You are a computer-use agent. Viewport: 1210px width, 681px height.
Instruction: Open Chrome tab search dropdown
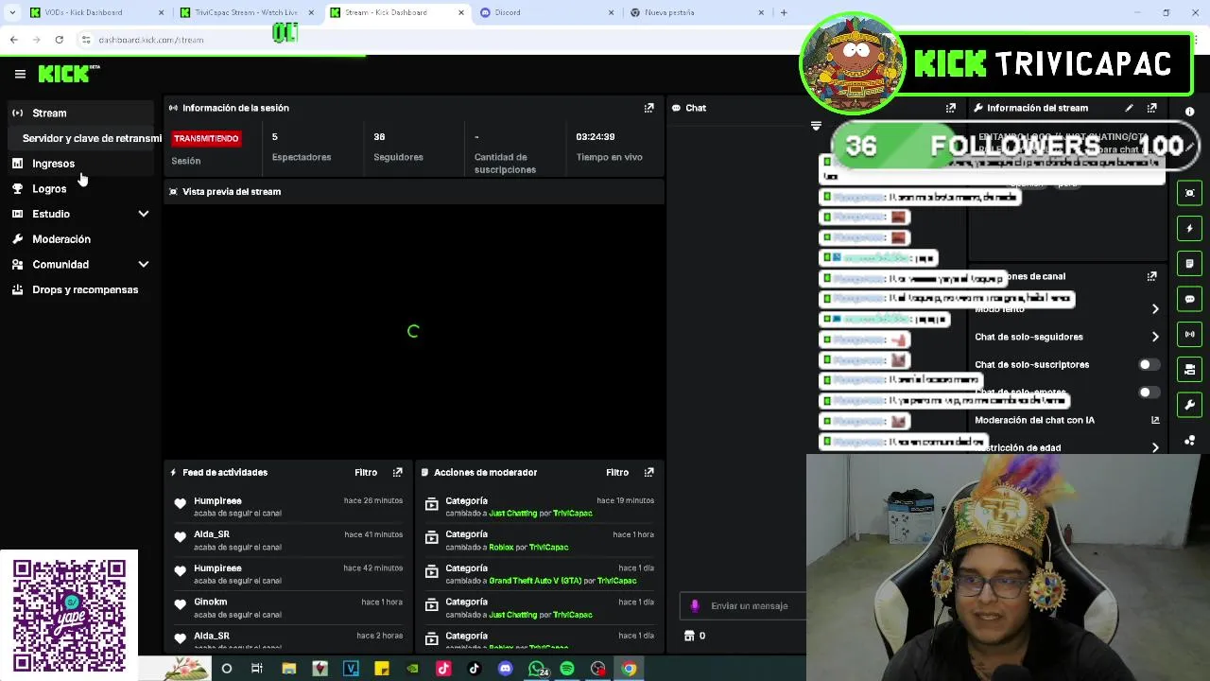12,12
